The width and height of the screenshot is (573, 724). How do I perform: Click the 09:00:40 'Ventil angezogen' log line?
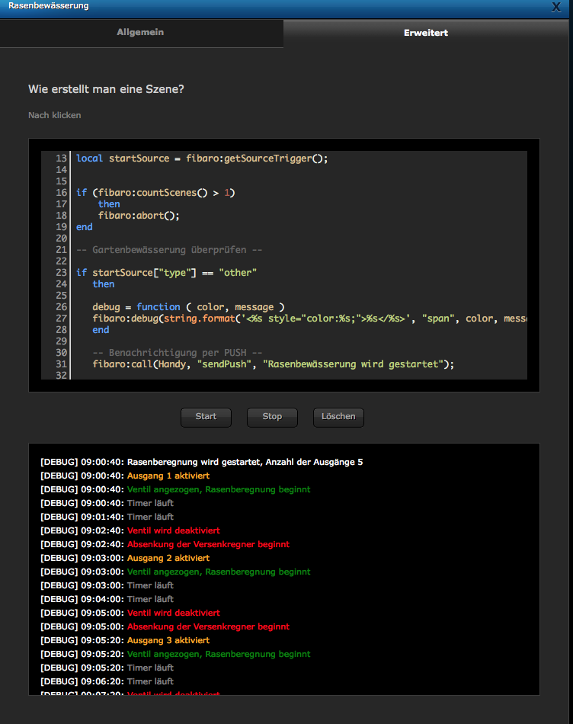click(175, 489)
